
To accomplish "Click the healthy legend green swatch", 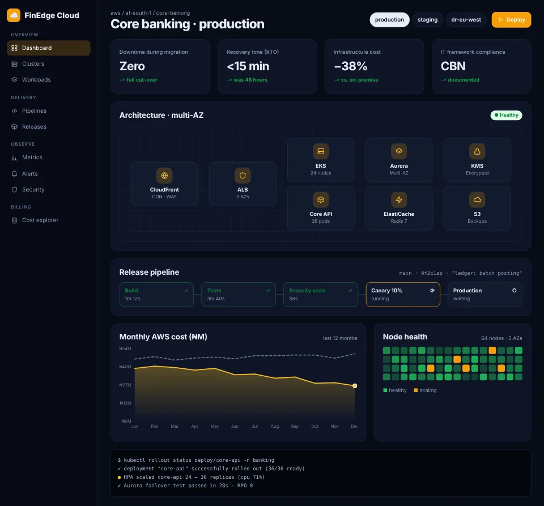I will (385, 390).
